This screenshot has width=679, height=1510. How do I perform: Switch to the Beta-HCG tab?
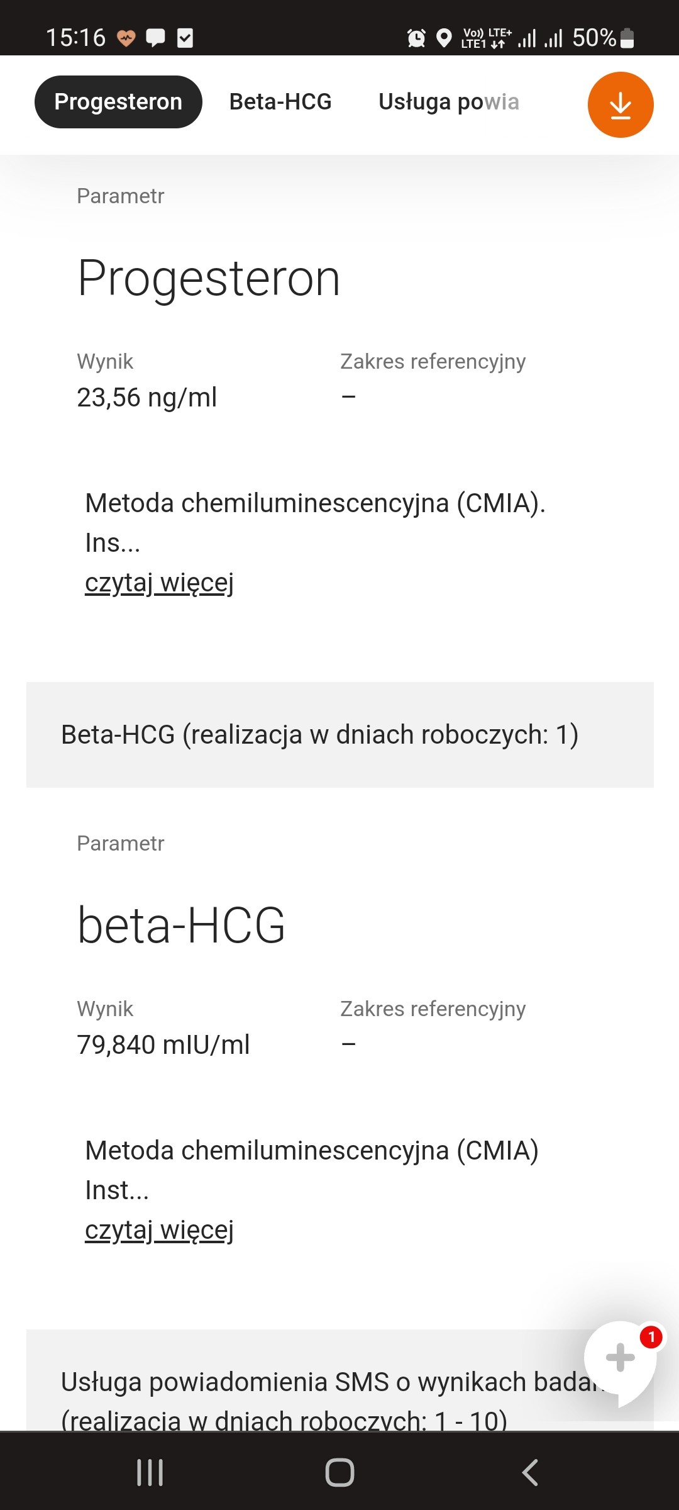coord(280,102)
